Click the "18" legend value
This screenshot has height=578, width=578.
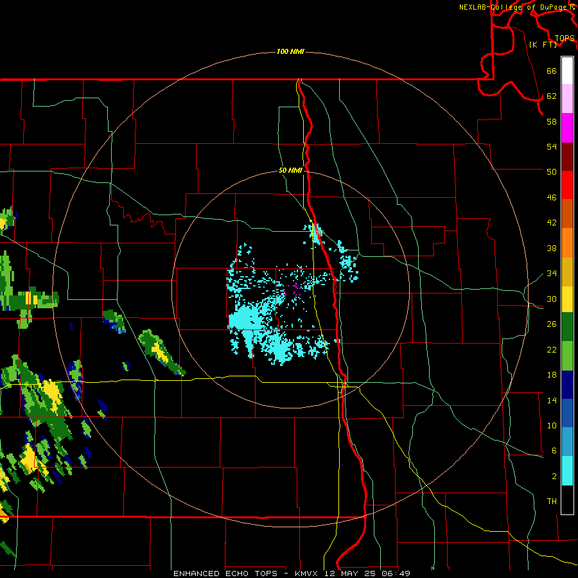[x=552, y=375]
